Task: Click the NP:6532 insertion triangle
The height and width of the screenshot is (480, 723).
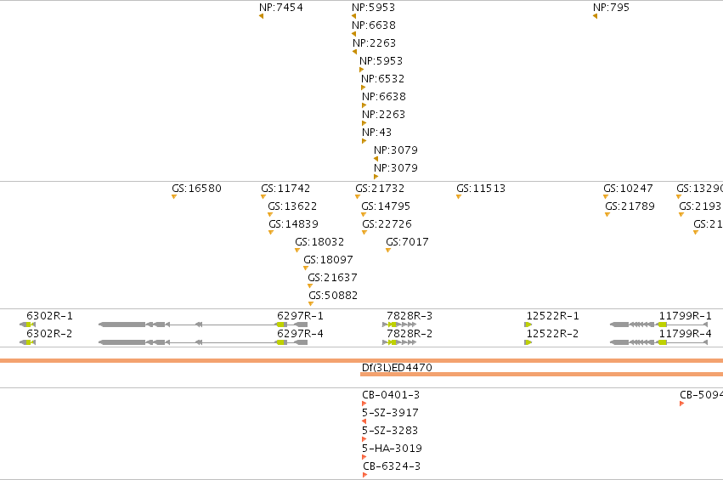Action: [363, 88]
